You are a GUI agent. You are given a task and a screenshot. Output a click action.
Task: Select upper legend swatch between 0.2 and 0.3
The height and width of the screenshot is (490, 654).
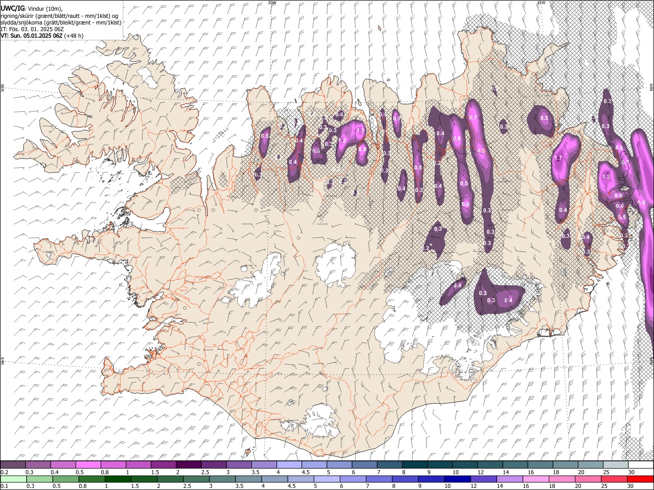pyautogui.click(x=13, y=465)
